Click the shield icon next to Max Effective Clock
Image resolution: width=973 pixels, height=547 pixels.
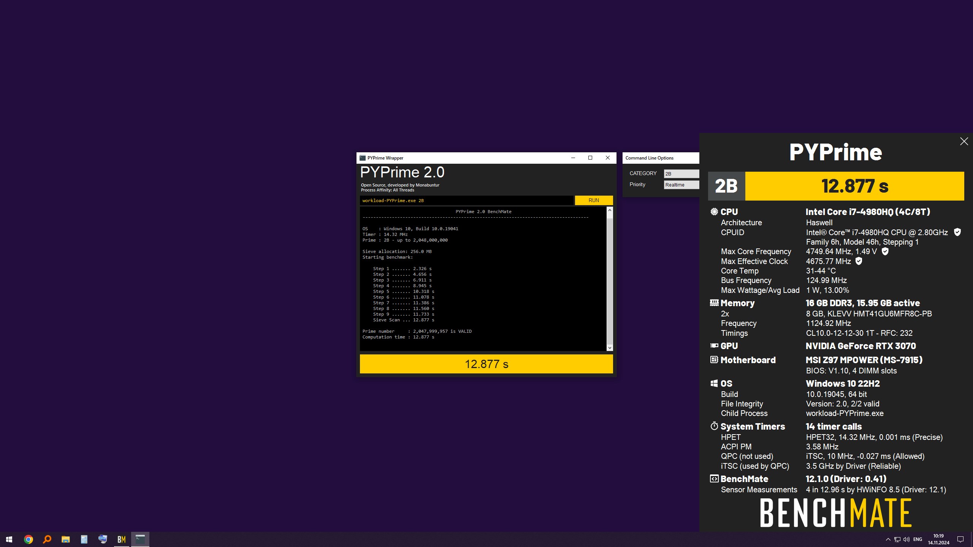click(x=859, y=261)
